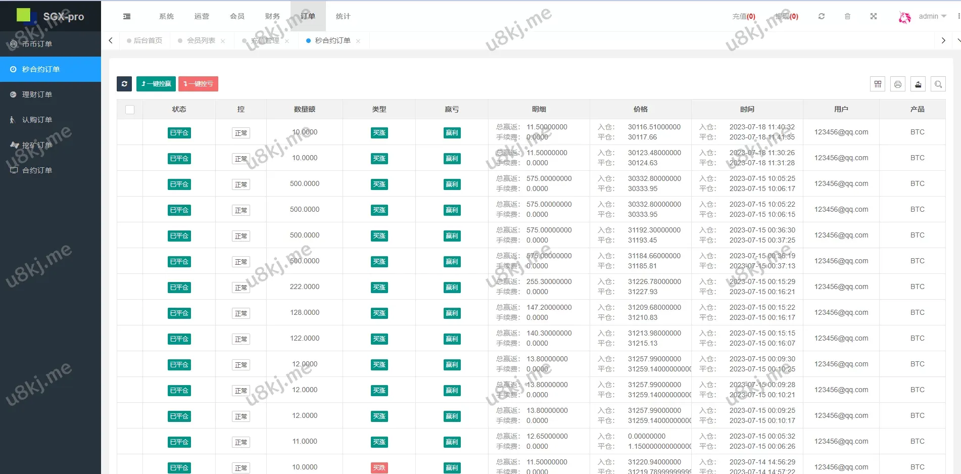
Task: Click the refresh icon in top header
Action: click(x=822, y=17)
